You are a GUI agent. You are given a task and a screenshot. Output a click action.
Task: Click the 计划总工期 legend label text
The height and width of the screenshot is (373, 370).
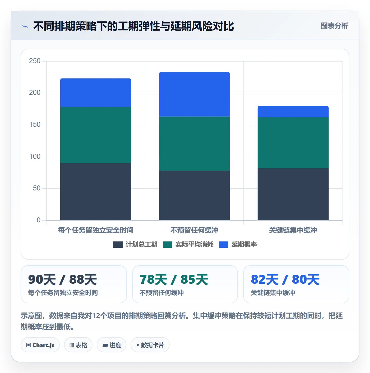click(141, 245)
